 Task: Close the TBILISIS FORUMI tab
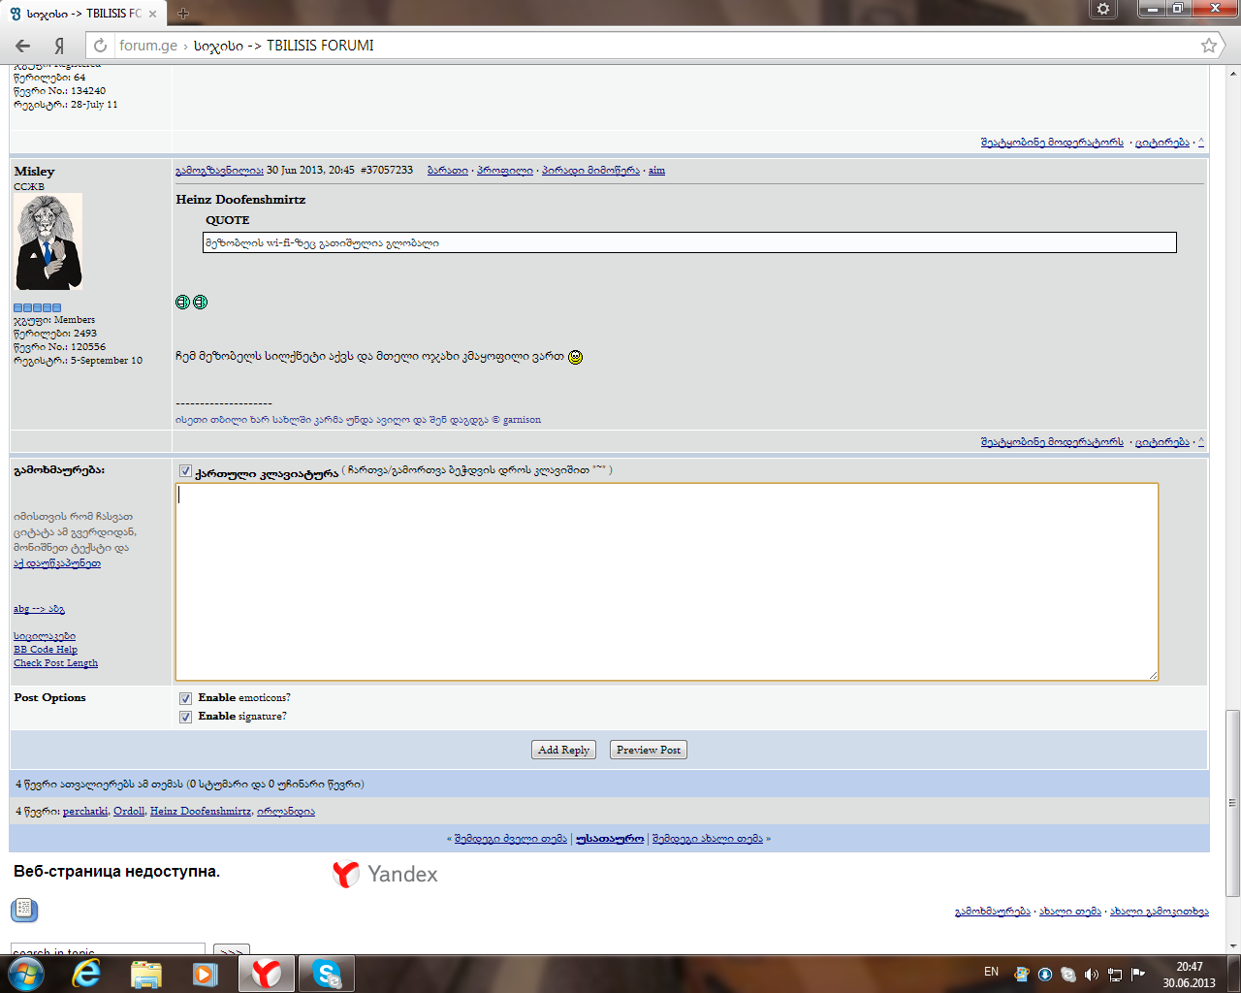152,14
